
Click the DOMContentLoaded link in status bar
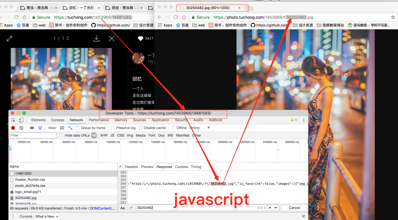click(x=103, y=208)
